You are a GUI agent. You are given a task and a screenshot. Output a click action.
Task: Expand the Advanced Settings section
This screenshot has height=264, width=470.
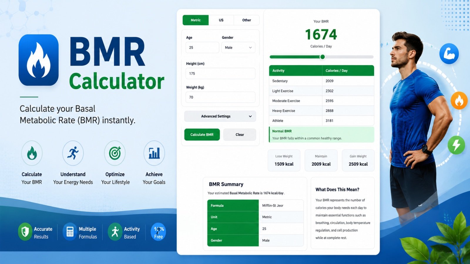pos(220,116)
